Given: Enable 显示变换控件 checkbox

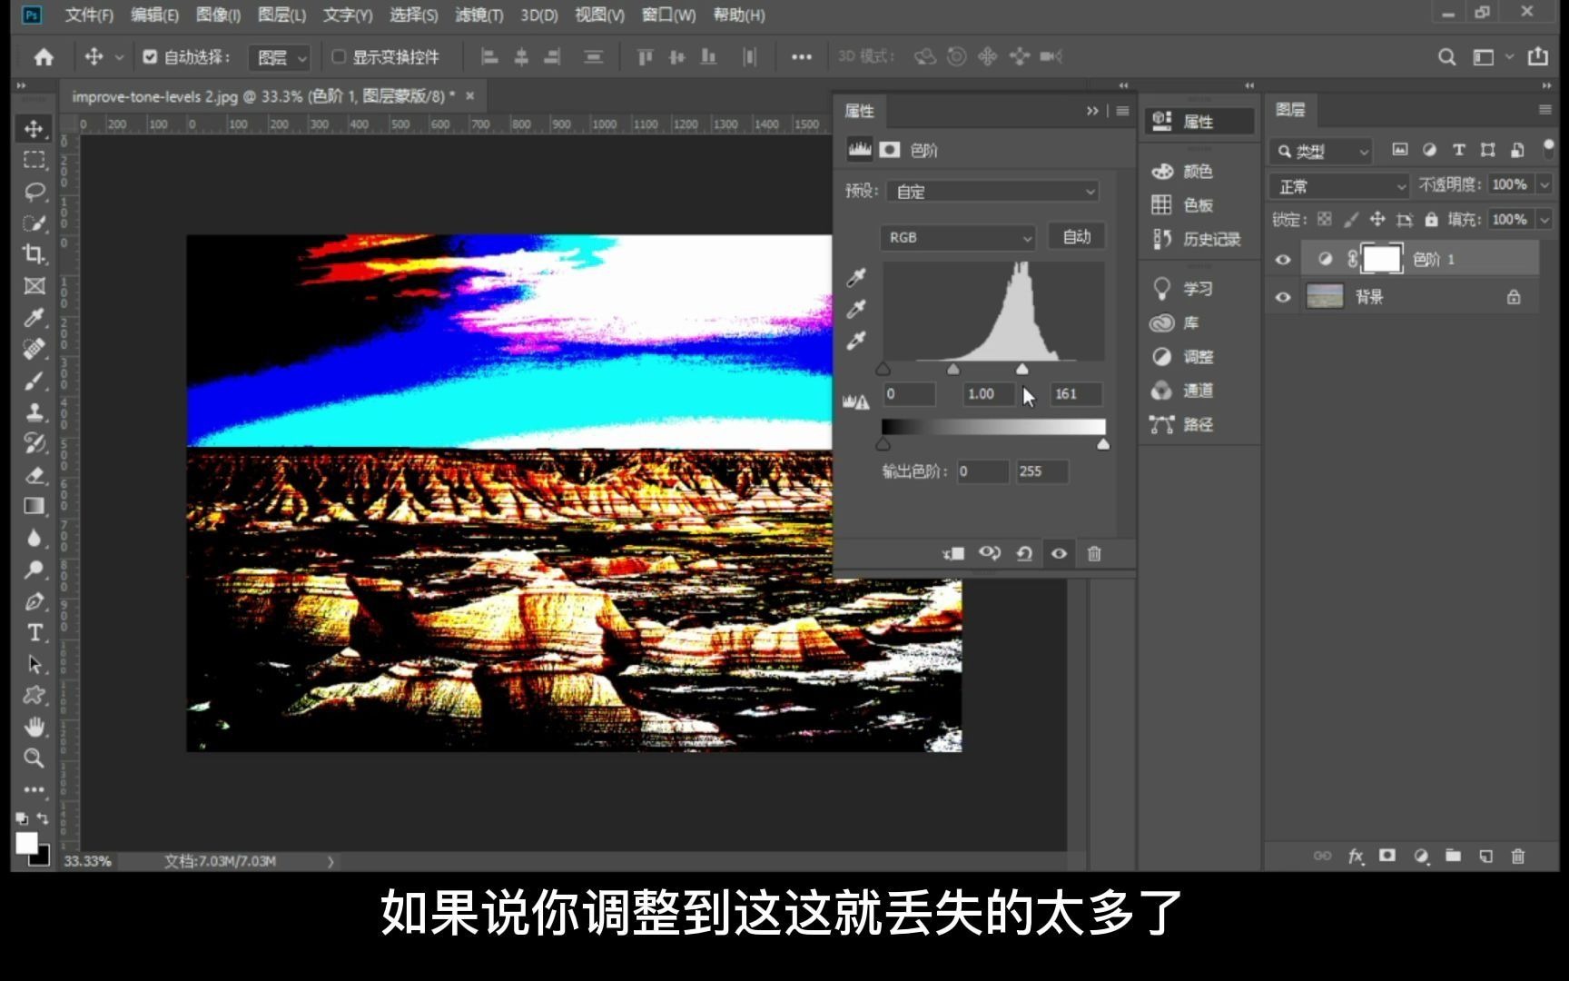Looking at the screenshot, I should click(x=339, y=56).
